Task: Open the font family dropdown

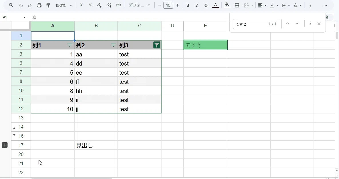Action: pos(139,5)
